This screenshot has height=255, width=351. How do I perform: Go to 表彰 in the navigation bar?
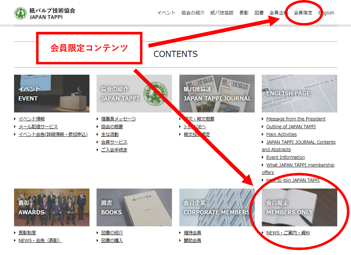[244, 13]
